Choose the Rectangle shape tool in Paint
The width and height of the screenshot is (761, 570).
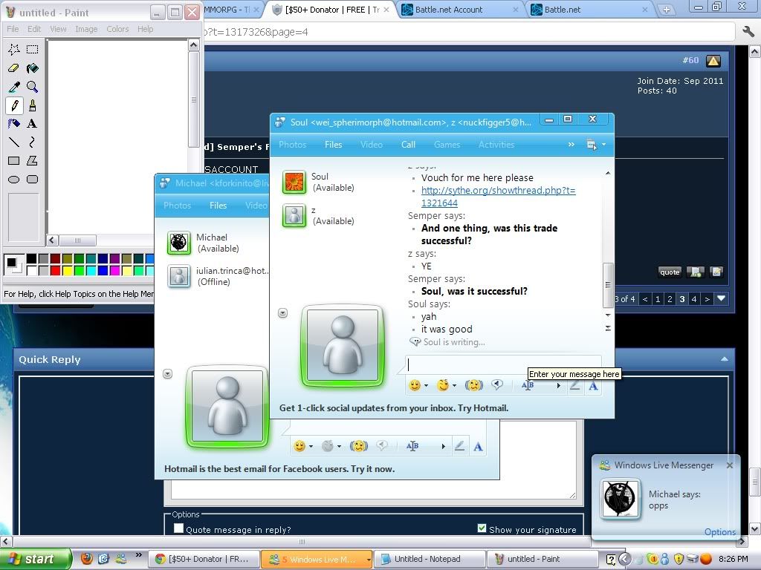point(14,160)
